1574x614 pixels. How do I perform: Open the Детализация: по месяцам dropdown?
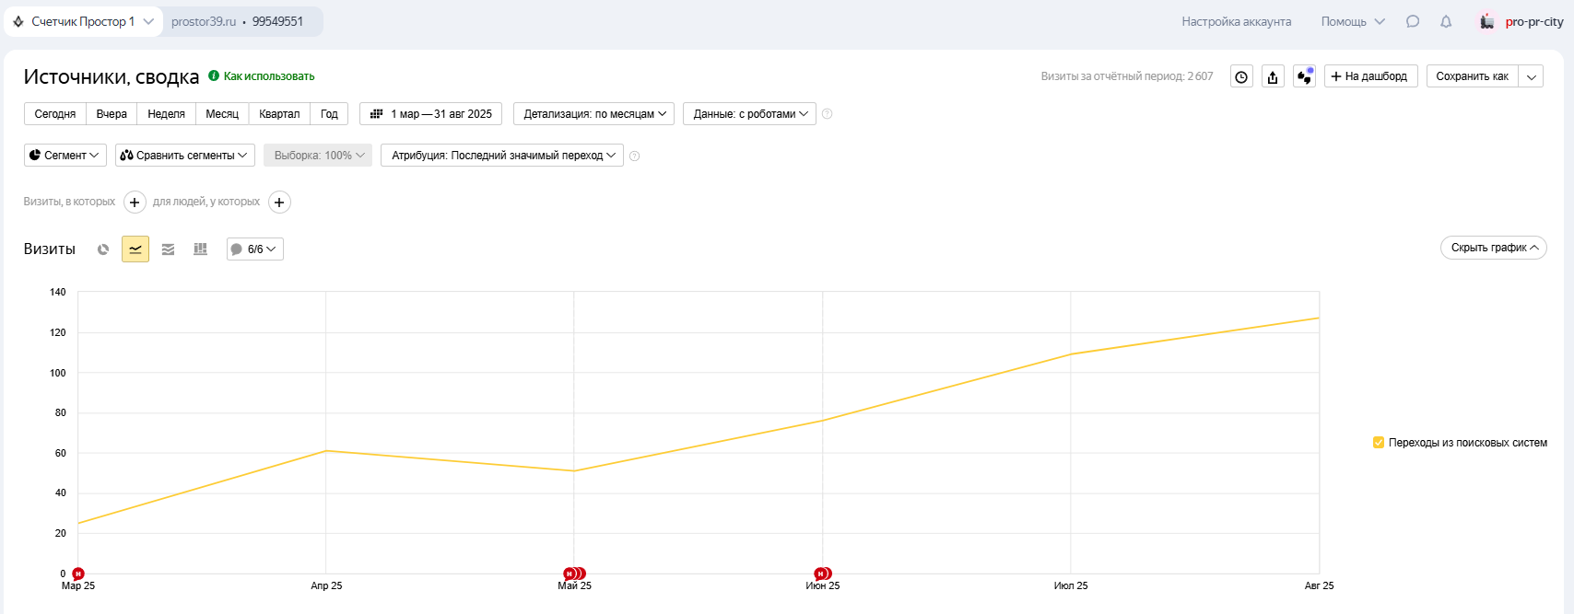(593, 114)
